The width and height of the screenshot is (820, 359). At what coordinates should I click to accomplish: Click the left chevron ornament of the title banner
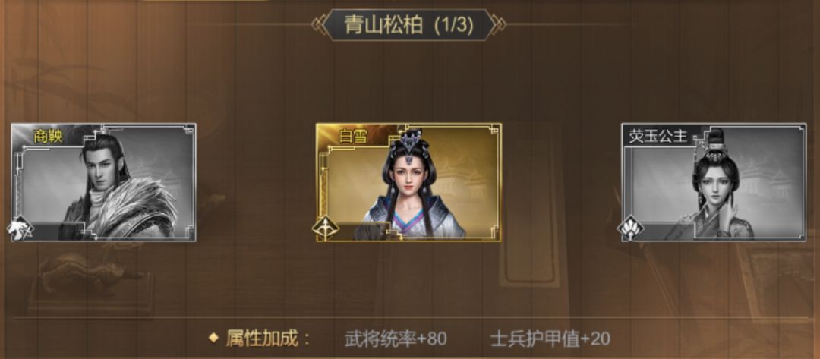point(318,24)
